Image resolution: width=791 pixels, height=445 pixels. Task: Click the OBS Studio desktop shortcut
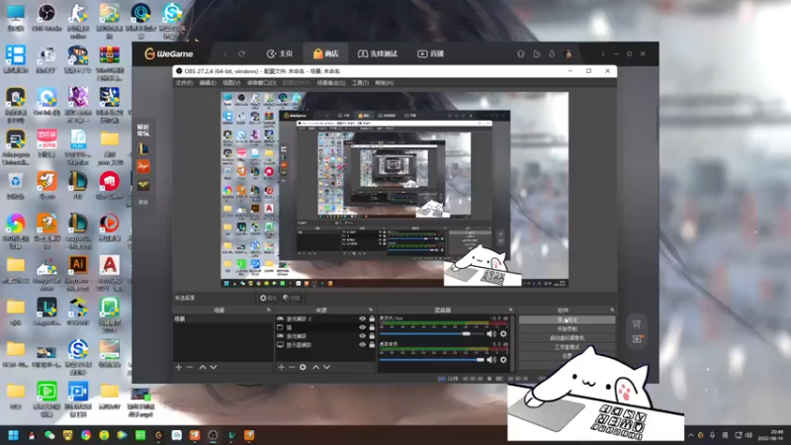[x=46, y=18]
